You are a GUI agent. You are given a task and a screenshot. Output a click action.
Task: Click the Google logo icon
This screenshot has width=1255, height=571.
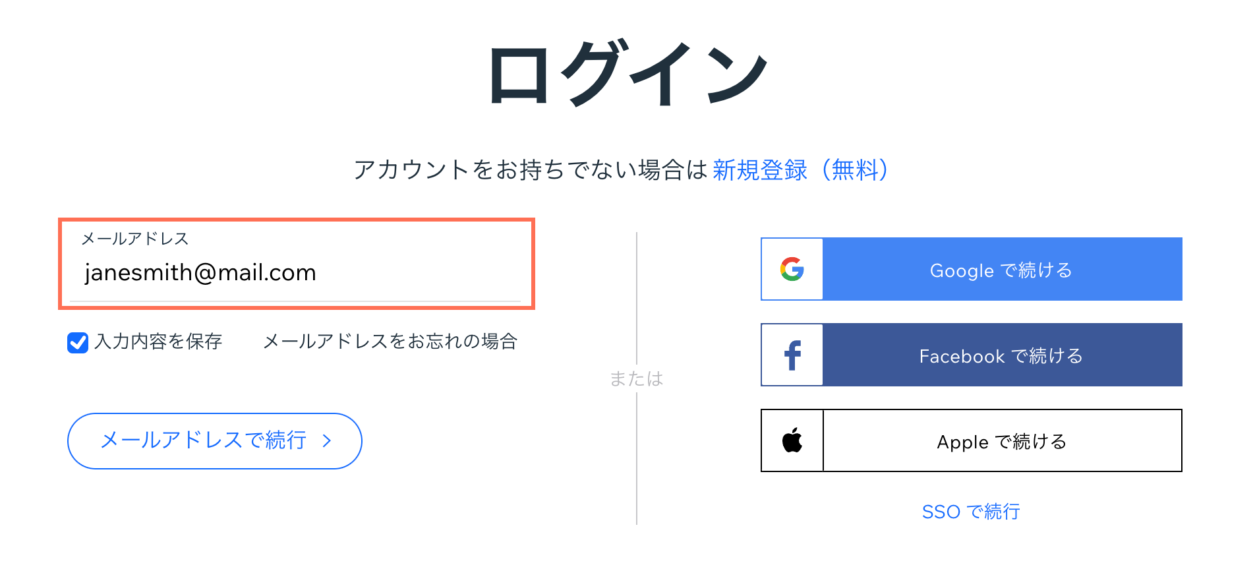coord(792,269)
